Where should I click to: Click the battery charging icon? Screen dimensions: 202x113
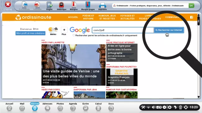tap(159, 107)
